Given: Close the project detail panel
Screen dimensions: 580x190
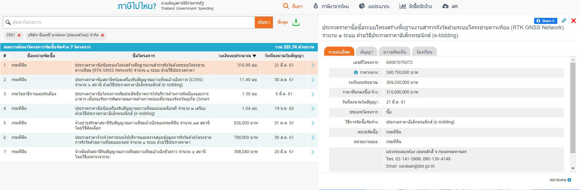Looking at the screenshot, I should pyautogui.click(x=573, y=21).
